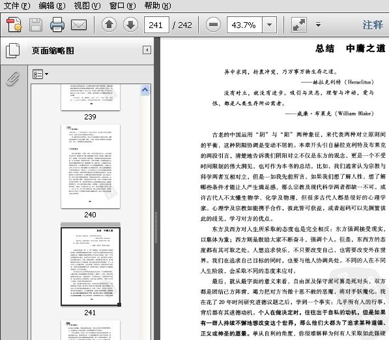Image resolution: width=389 pixels, height=340 pixels.
Task: Click the zoom percentage field 43.7%
Action: pyautogui.click(x=244, y=25)
